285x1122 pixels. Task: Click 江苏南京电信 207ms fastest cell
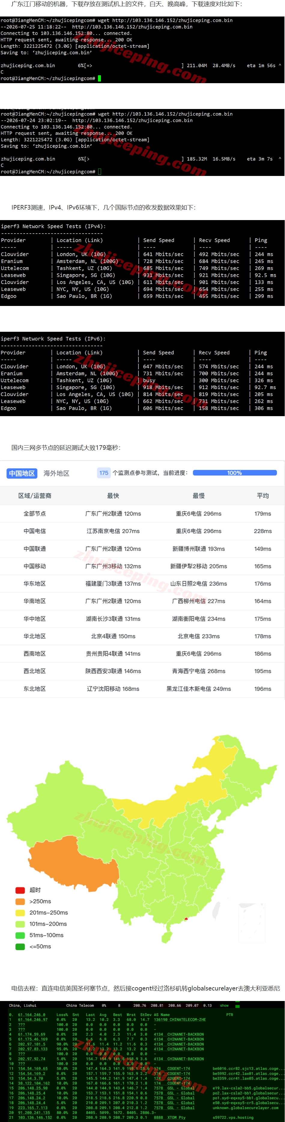pyautogui.click(x=113, y=531)
